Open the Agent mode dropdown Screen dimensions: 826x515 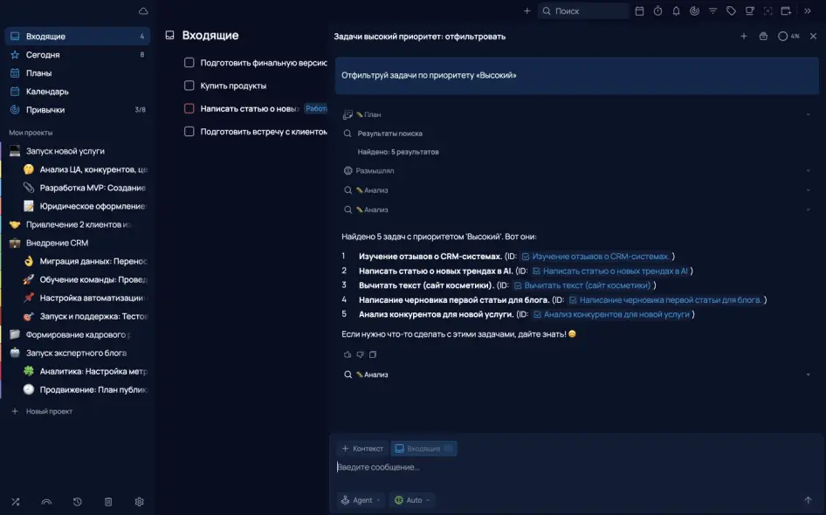[x=360, y=500]
